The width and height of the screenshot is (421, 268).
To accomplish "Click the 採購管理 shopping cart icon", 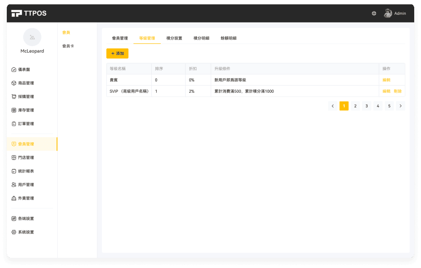I will coord(14,97).
